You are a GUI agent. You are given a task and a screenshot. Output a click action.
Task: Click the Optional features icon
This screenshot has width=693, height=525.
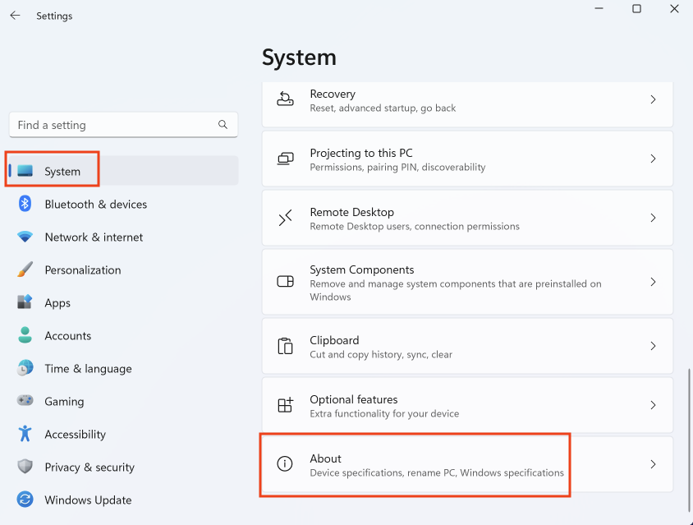coord(285,405)
